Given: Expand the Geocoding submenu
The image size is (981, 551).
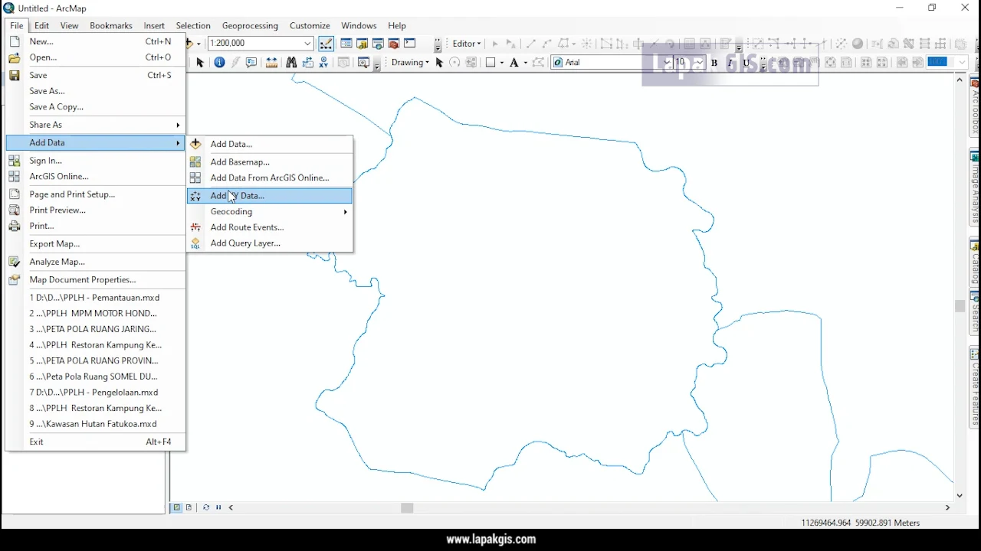Looking at the screenshot, I should pyautogui.click(x=270, y=211).
